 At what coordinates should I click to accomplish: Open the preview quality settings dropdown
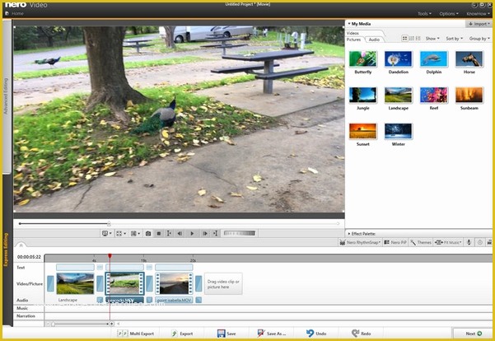(135, 233)
